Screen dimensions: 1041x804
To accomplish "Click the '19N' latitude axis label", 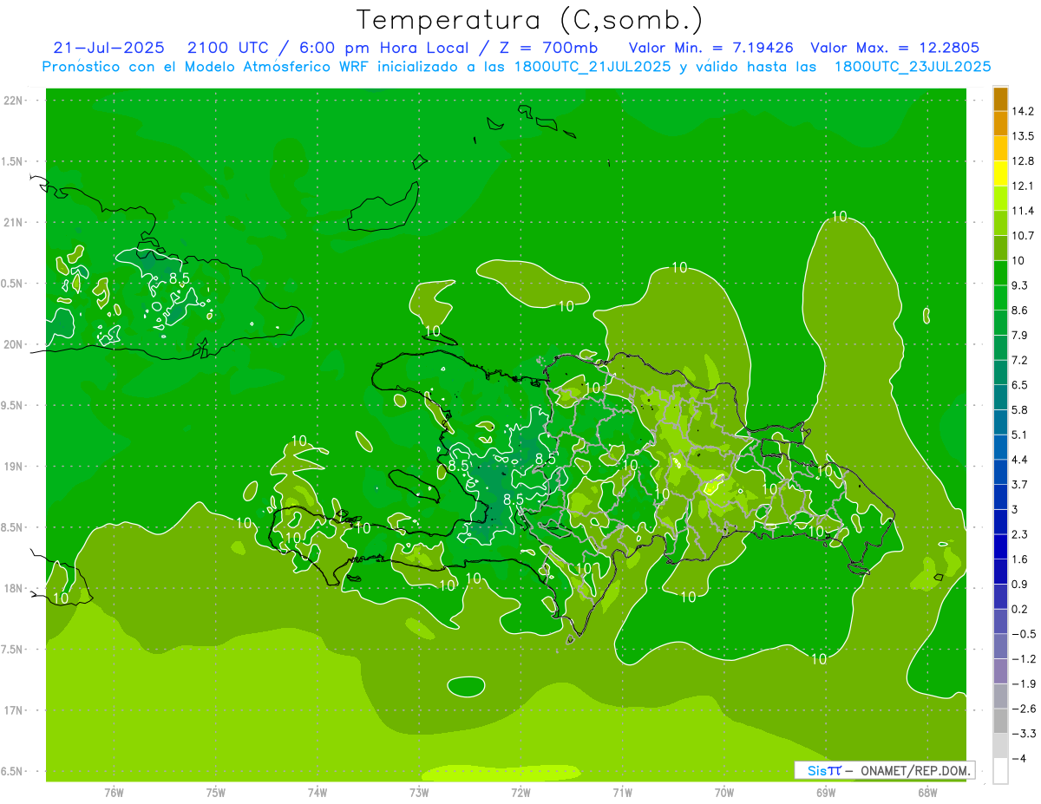I will [x=15, y=467].
